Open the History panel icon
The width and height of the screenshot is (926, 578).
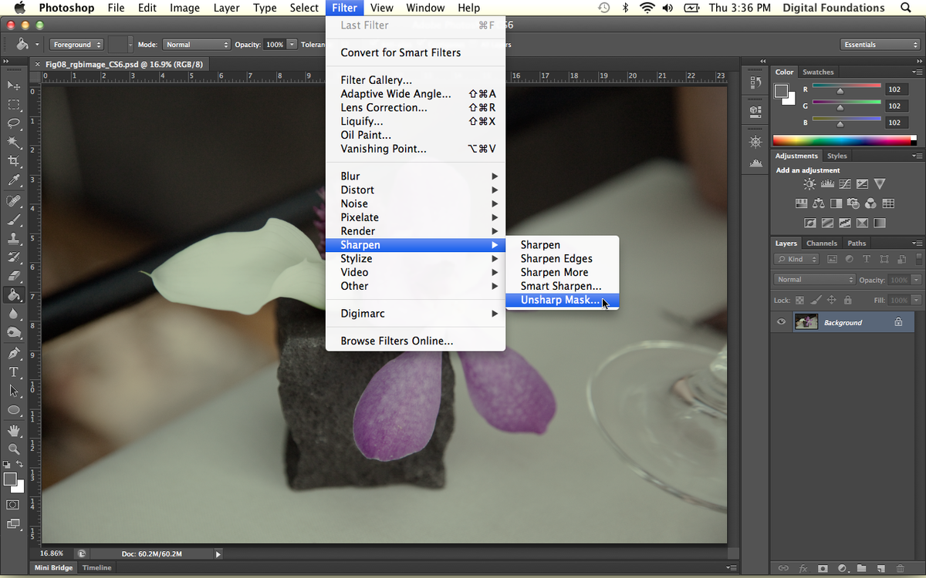755,82
